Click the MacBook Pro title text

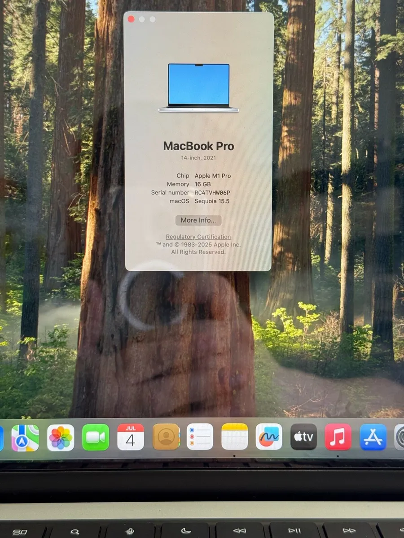198,146
